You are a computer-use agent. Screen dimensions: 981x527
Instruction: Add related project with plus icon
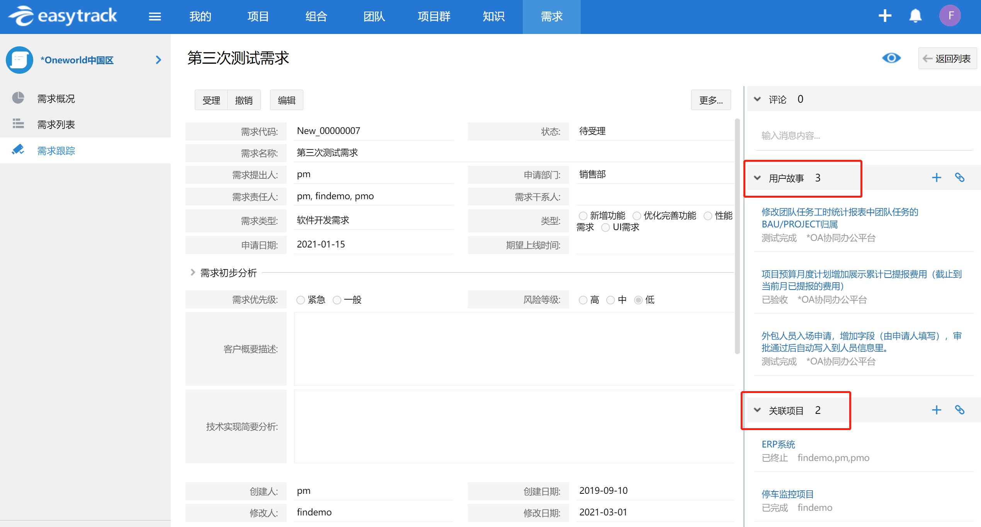coord(936,410)
